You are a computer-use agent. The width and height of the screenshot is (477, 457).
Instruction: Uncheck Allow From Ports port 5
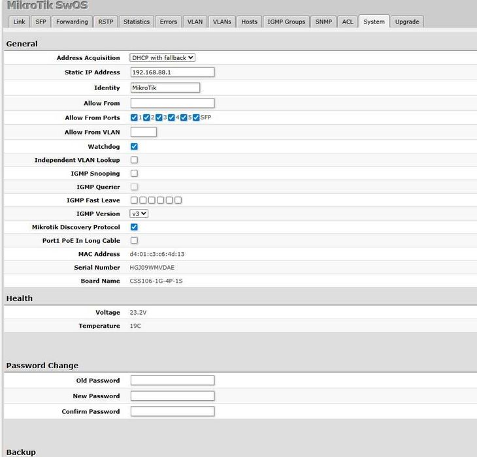(184, 118)
